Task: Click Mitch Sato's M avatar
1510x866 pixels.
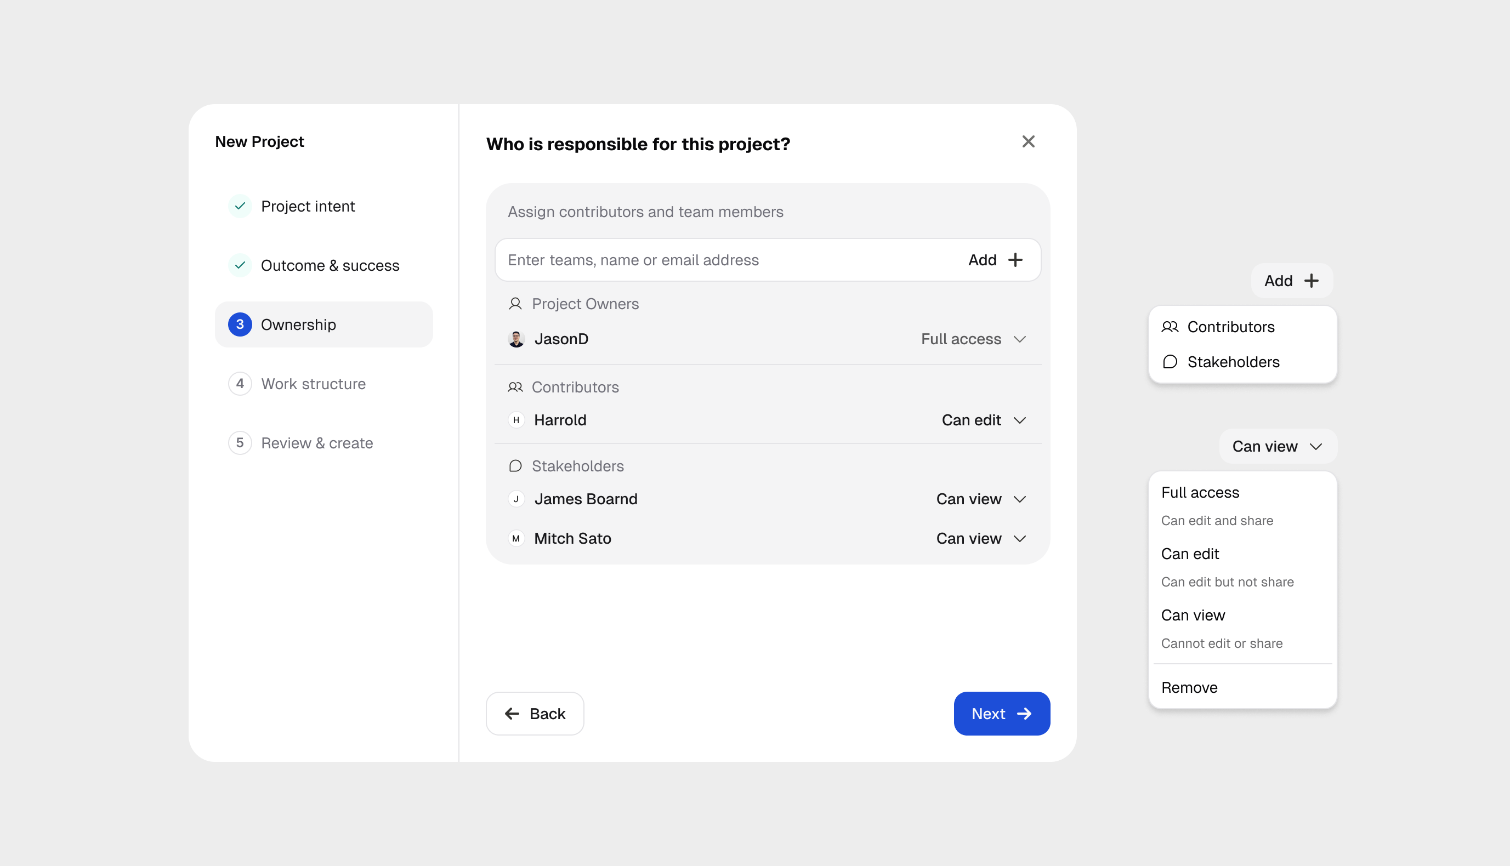Action: click(516, 538)
